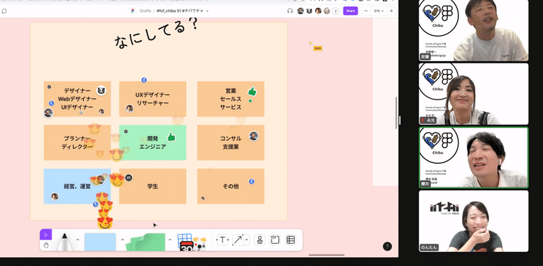Click the fourth collaborator avatar in header
543x266 pixels.
(327, 11)
